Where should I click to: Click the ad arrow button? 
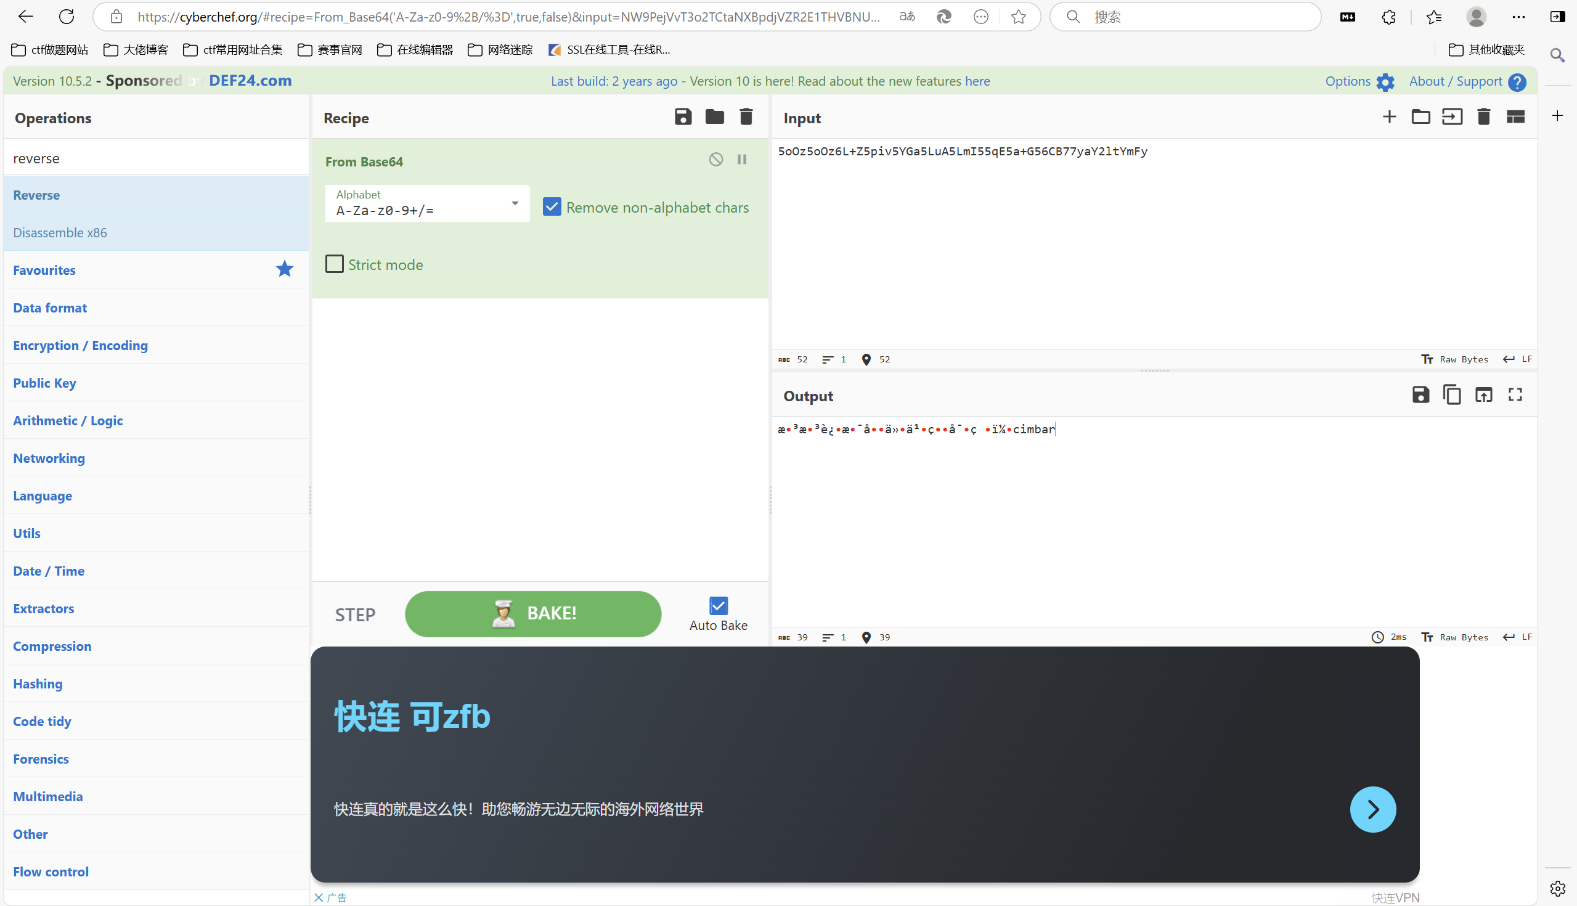tap(1373, 809)
